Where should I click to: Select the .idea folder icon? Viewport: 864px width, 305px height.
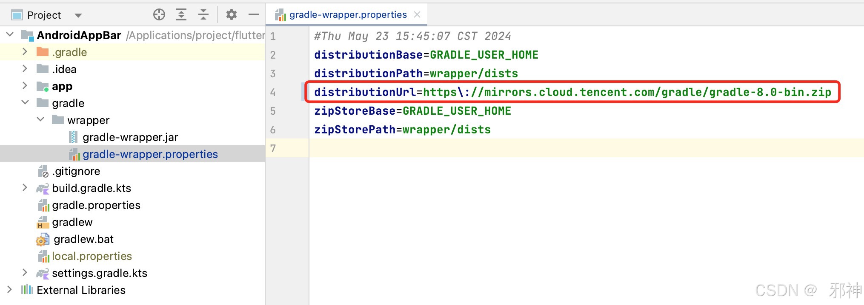point(43,69)
